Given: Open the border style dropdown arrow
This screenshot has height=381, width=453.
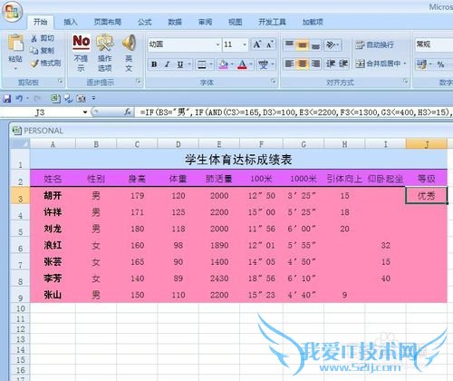Looking at the screenshot, I should click(x=211, y=64).
